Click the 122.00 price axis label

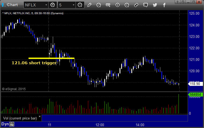click(x=194, y=48)
